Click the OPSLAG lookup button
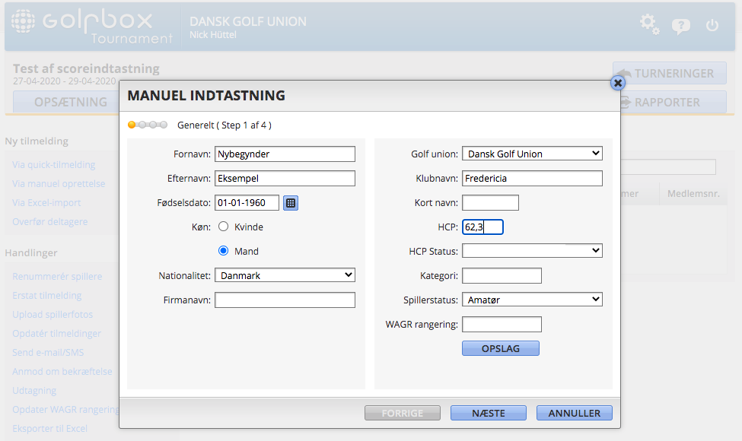Image resolution: width=742 pixels, height=441 pixels. [500, 348]
